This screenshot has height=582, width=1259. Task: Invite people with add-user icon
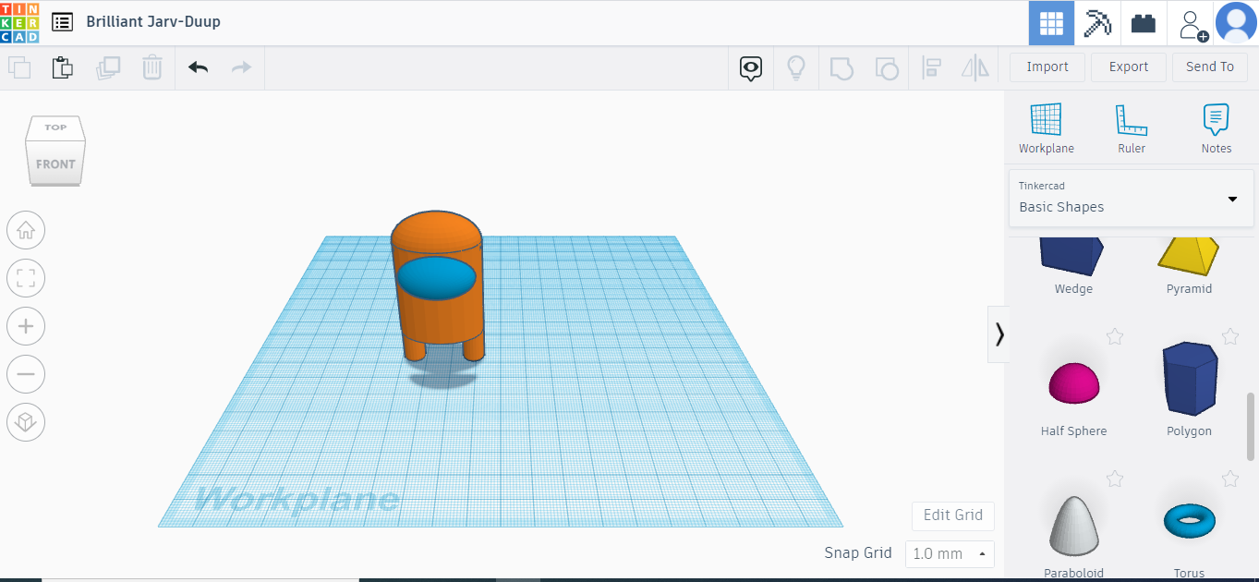tap(1192, 24)
